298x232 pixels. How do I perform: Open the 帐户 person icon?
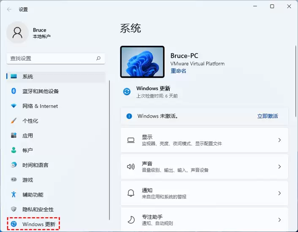(14, 150)
